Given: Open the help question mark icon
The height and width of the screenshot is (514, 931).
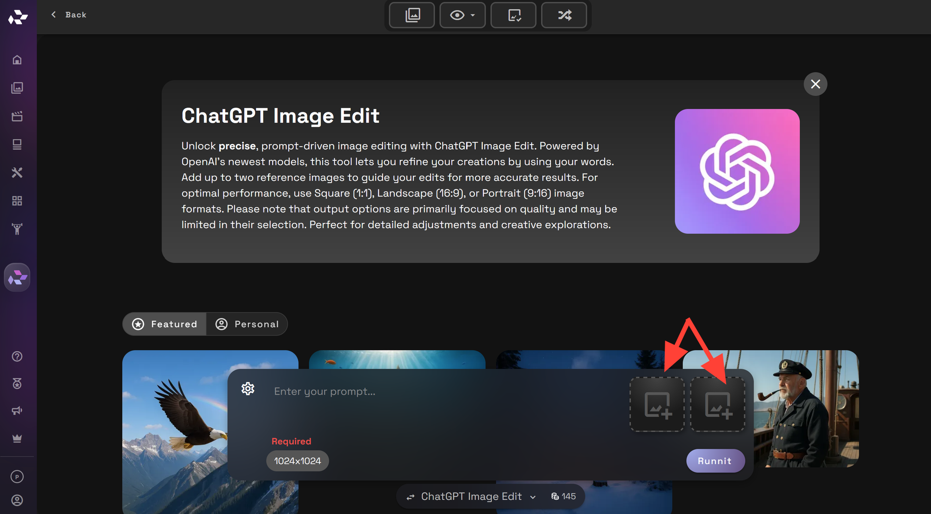Looking at the screenshot, I should (x=17, y=356).
